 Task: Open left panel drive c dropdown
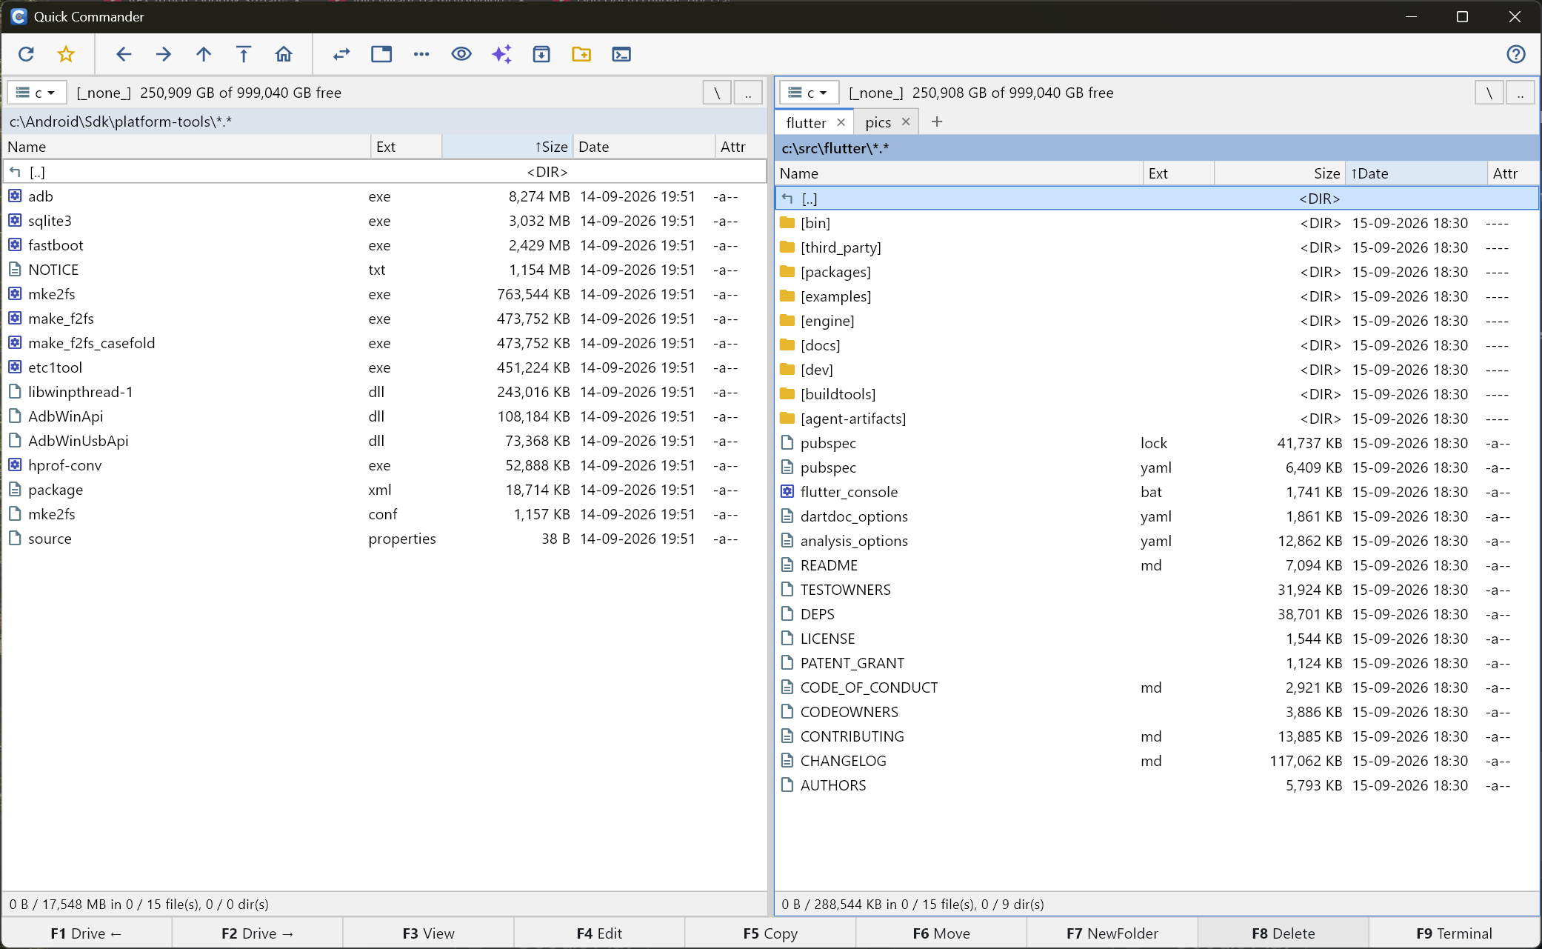37,93
